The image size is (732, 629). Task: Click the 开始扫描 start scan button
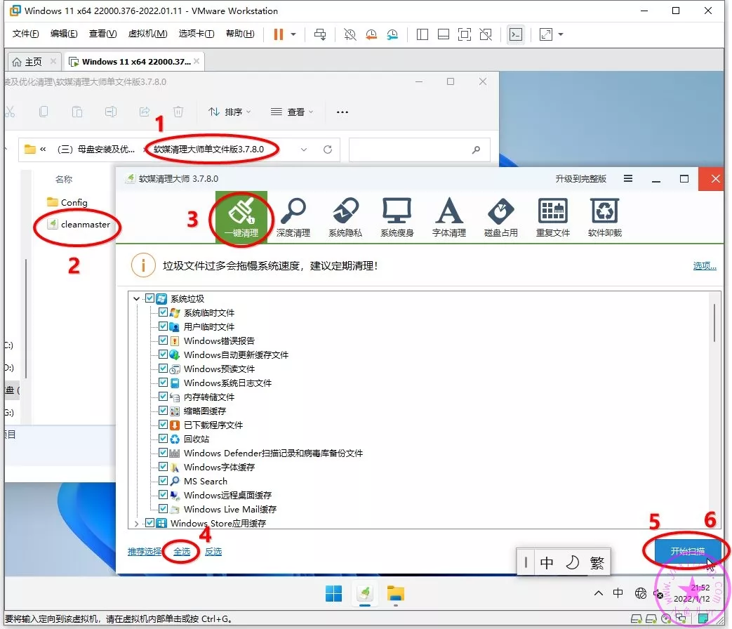(x=686, y=551)
